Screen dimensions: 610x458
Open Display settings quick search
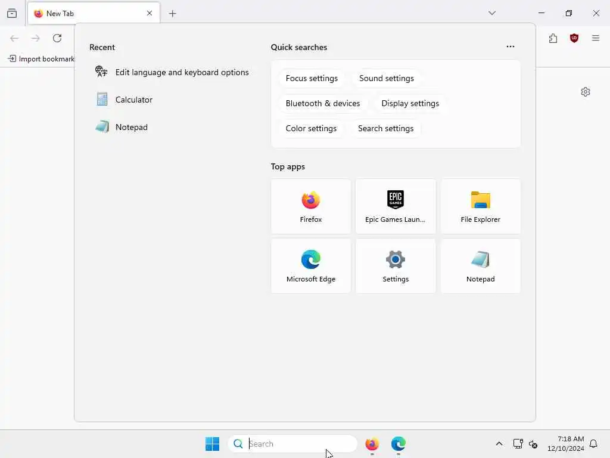[410, 103]
